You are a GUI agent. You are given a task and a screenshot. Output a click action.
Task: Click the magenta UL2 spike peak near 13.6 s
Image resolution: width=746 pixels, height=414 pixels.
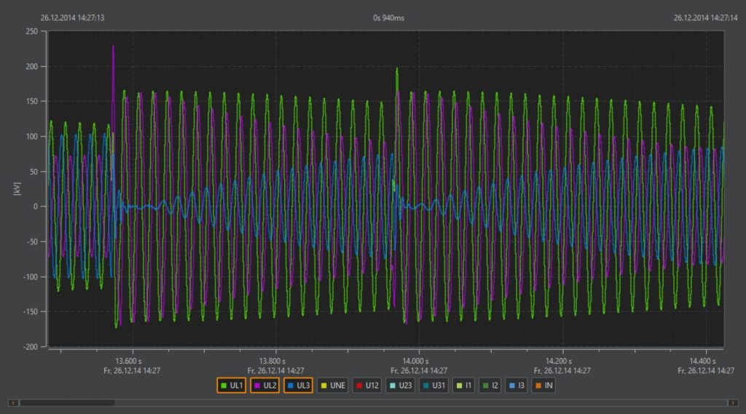pyautogui.click(x=113, y=48)
